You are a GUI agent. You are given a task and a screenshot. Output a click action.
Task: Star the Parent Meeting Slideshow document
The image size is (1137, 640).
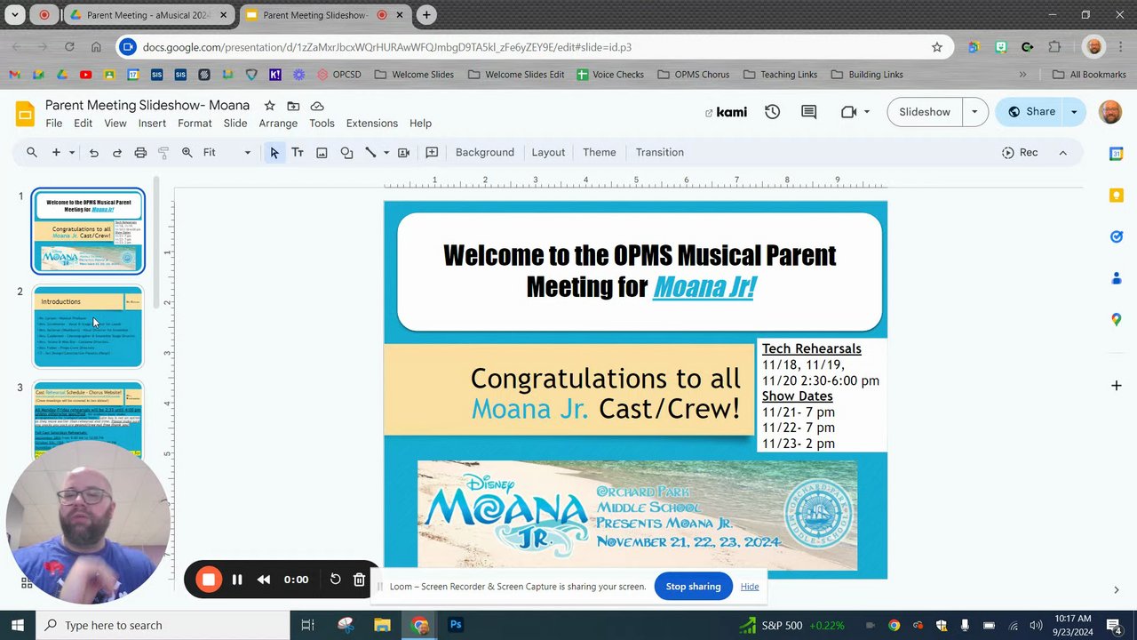tap(269, 106)
